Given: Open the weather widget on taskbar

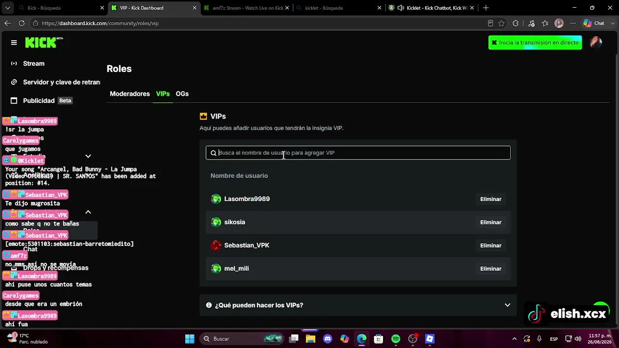Looking at the screenshot, I should [x=27, y=338].
